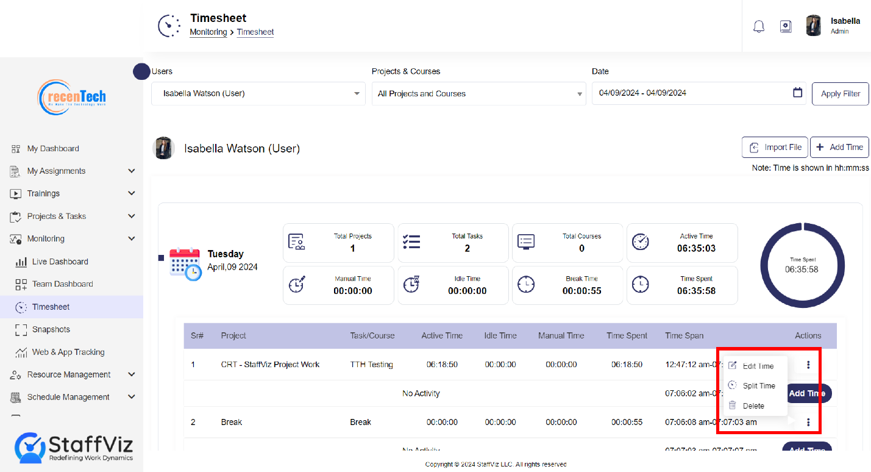Click the Projects & Tasks clipboard icon
This screenshot has width=871, height=472.
(x=16, y=216)
